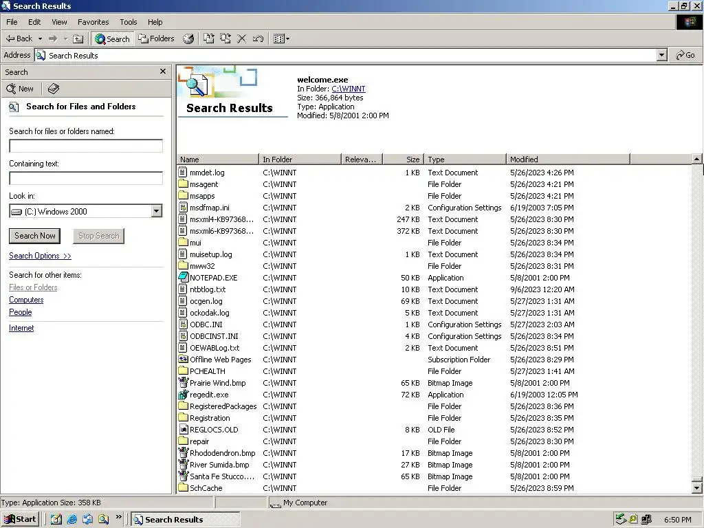Open the People search link
Viewport: 704px width, 528px height.
point(20,312)
